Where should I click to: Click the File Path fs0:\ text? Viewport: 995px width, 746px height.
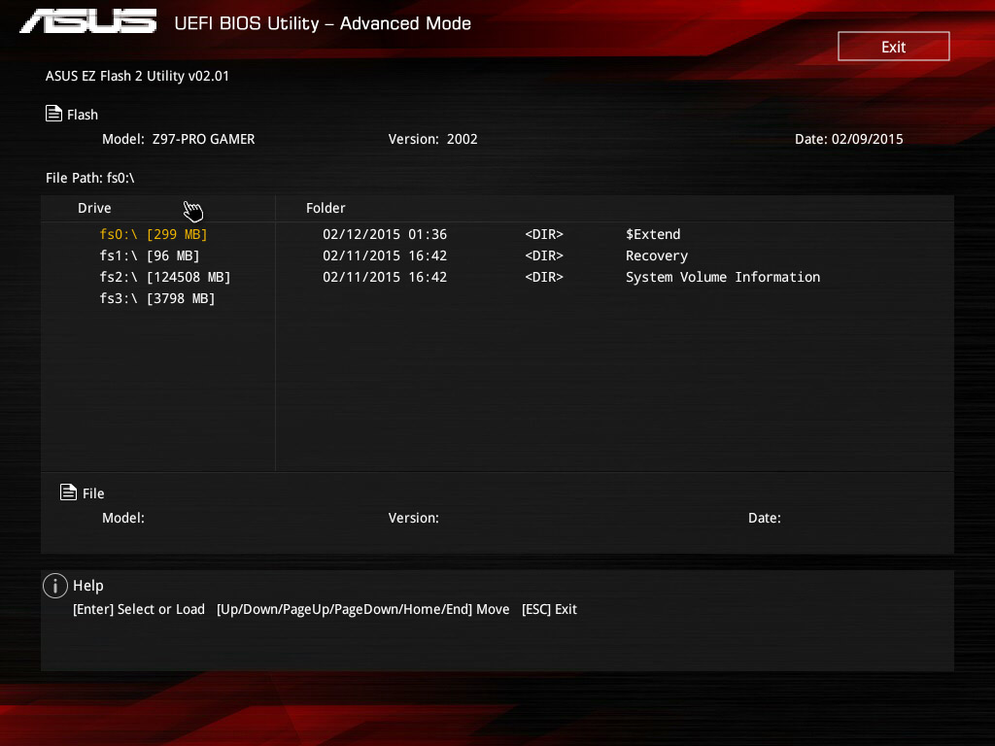coord(90,178)
